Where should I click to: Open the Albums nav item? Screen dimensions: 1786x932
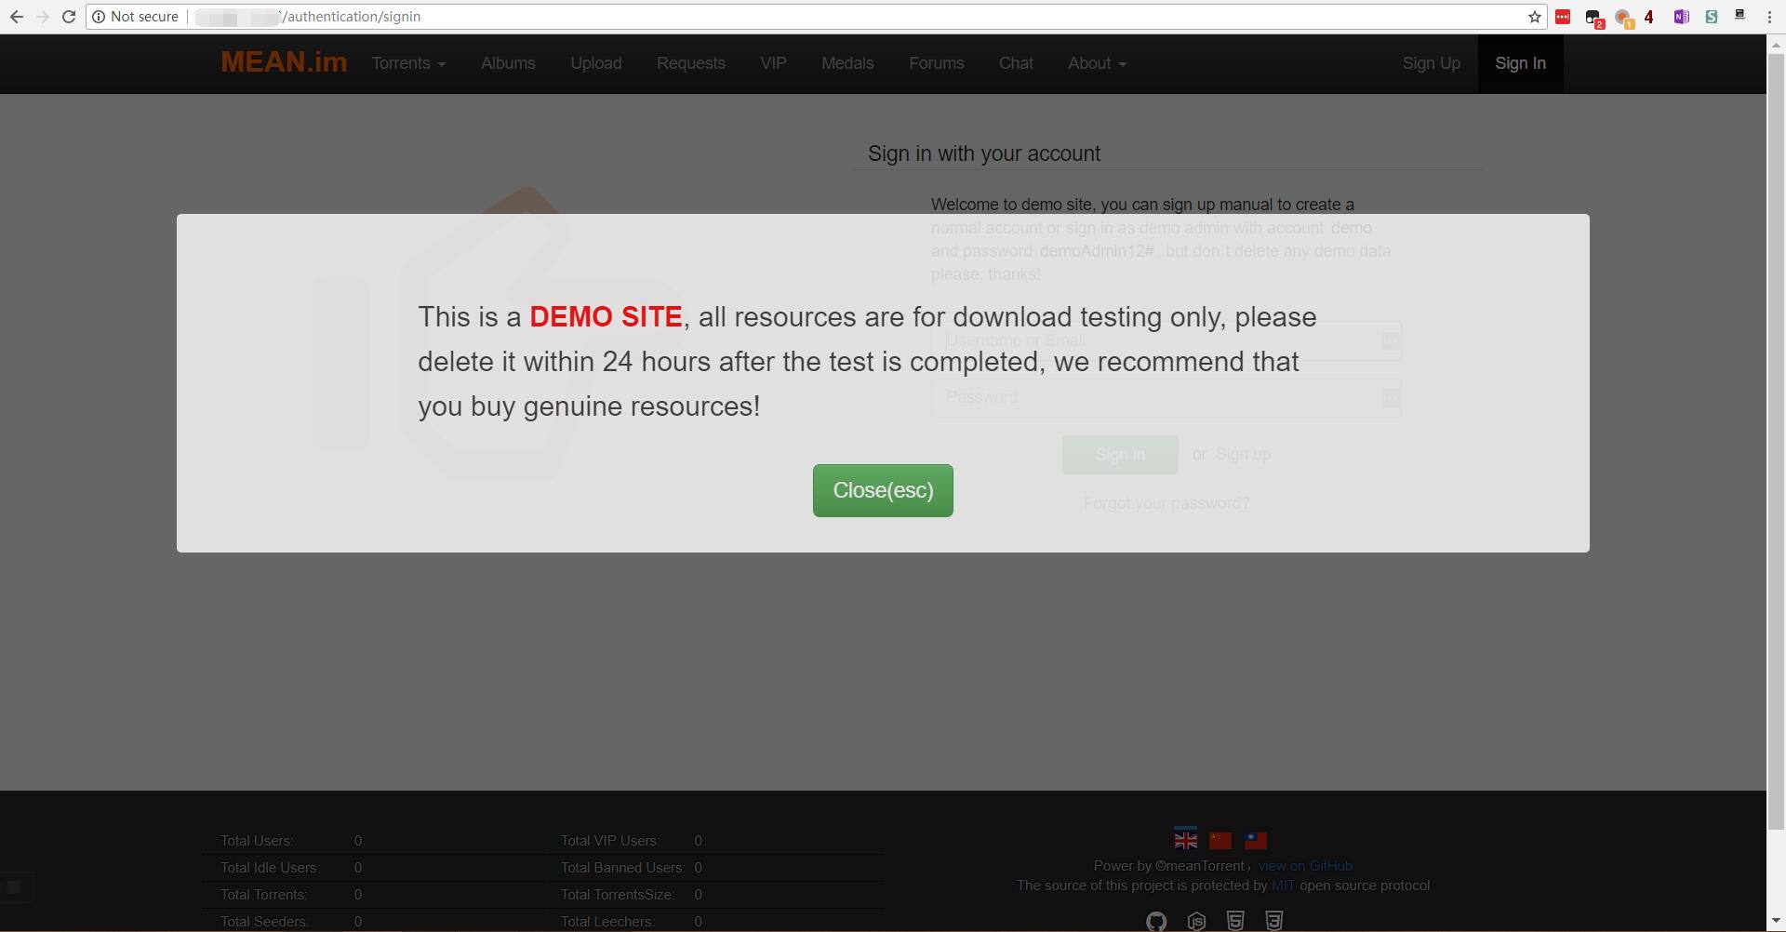click(508, 63)
